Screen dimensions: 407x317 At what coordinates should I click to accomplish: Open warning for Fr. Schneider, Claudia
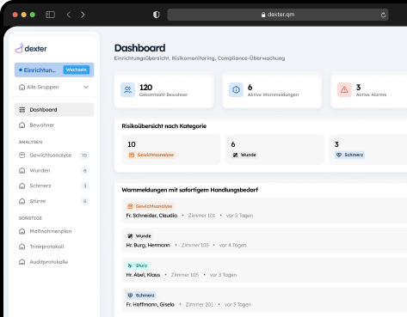264,210
